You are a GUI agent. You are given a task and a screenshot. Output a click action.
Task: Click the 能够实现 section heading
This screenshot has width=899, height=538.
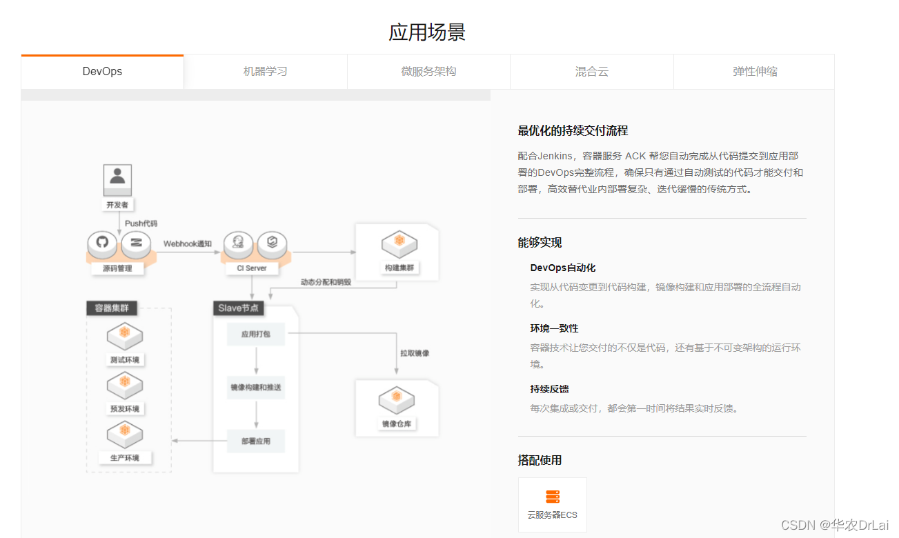coord(540,243)
